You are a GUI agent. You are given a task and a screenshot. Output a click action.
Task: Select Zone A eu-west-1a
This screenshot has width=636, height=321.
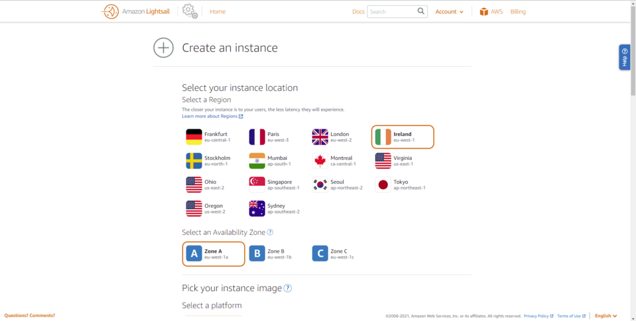point(214,254)
